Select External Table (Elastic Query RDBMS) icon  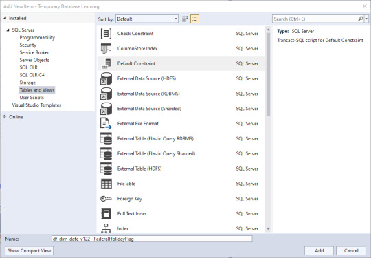pyautogui.click(x=106, y=138)
